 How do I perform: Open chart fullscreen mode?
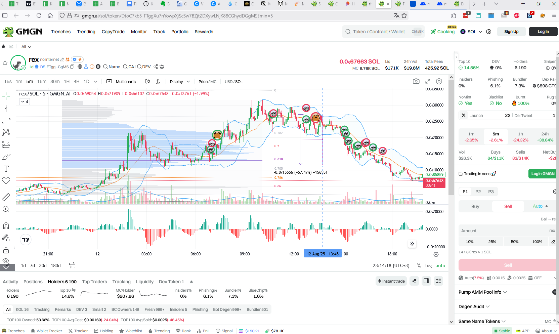[428, 81]
